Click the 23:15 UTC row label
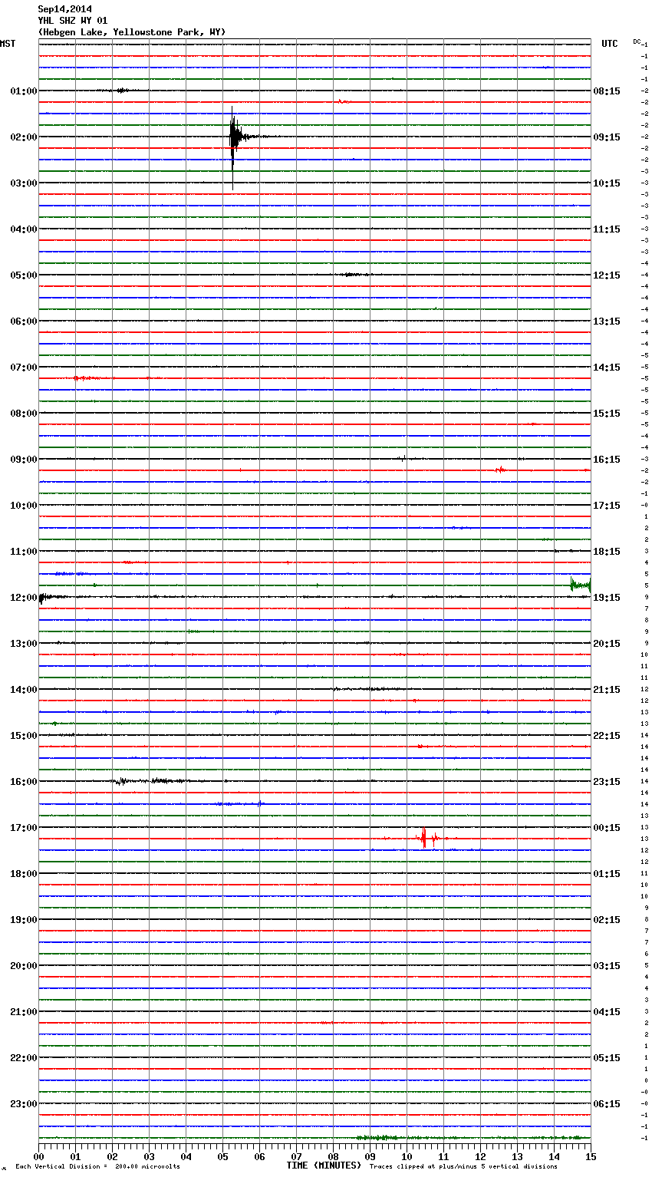 [607, 782]
